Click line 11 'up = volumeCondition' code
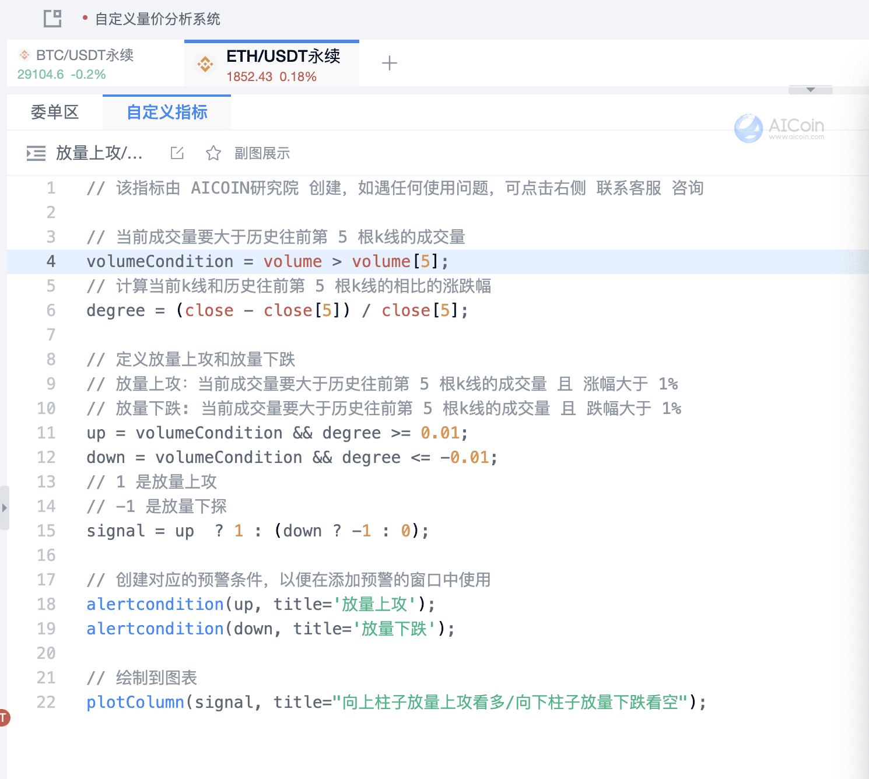 click(x=277, y=433)
